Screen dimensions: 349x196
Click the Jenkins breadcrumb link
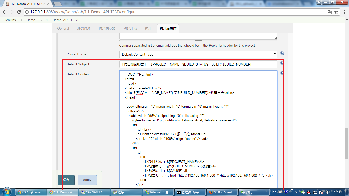point(10,20)
